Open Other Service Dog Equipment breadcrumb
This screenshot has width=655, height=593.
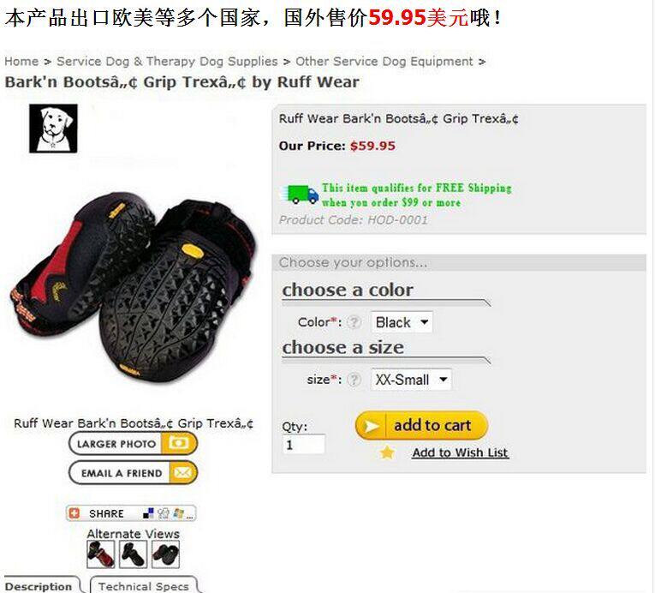point(384,62)
